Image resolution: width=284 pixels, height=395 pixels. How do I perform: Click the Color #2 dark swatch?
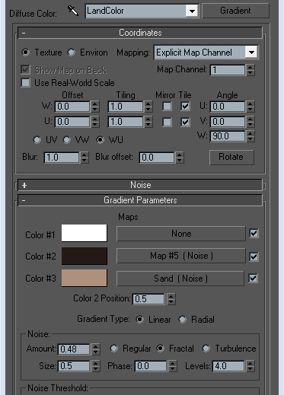coord(85,256)
